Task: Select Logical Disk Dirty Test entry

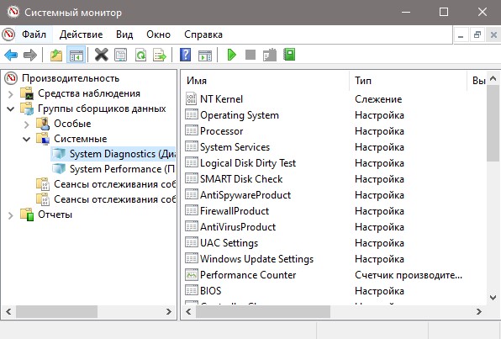Action: (x=248, y=163)
